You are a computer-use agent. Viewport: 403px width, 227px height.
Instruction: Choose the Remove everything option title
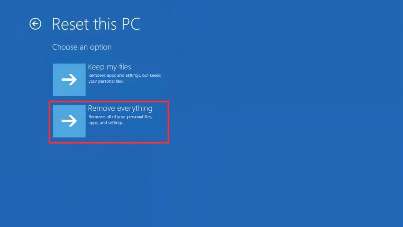(x=120, y=108)
